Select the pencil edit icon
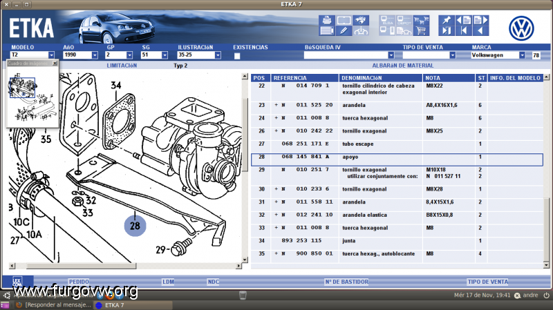This screenshot has height=310, width=553. [x=344, y=31]
